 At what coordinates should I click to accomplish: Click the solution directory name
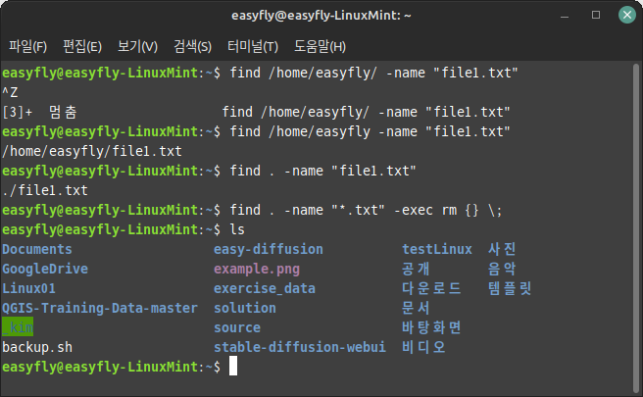point(245,308)
